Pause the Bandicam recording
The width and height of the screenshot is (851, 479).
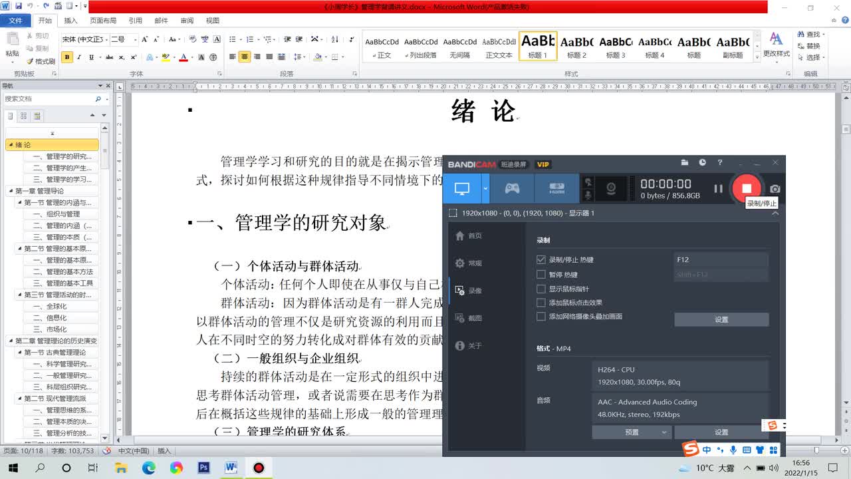click(718, 188)
